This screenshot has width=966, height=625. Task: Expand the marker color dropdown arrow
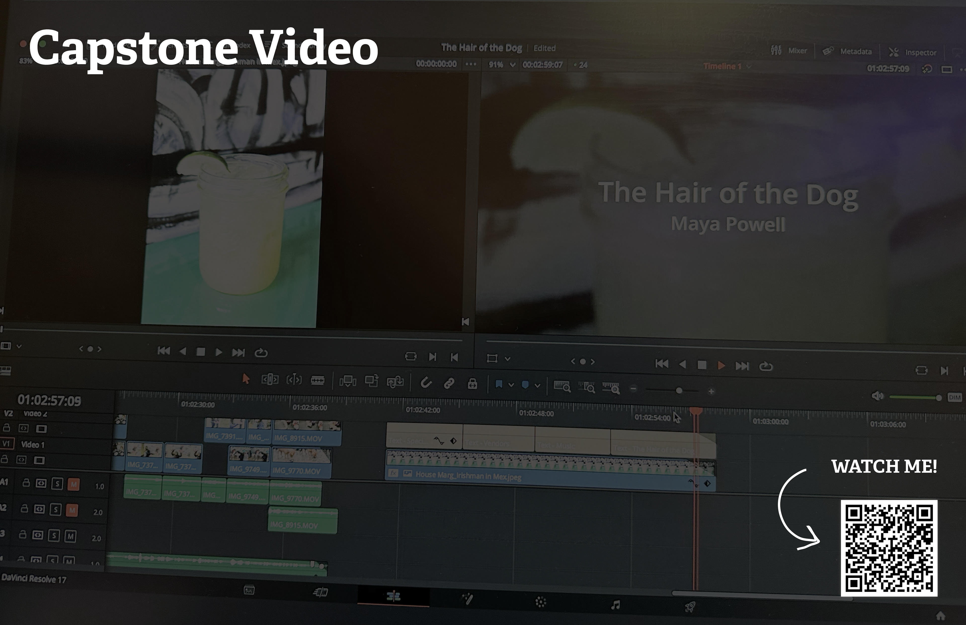[x=537, y=386]
